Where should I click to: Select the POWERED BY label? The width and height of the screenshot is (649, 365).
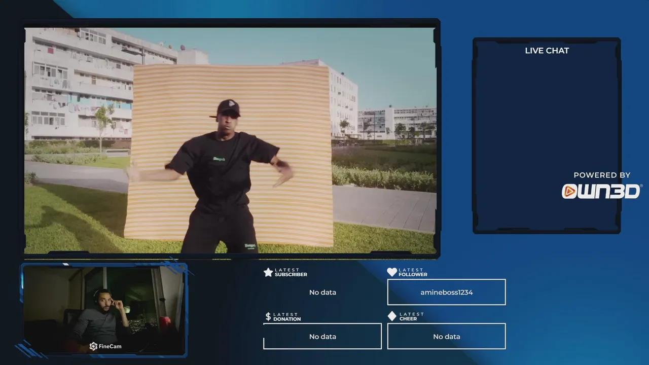coord(602,175)
